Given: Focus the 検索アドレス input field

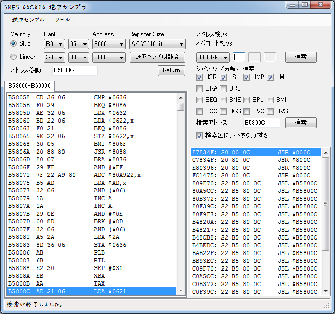Looking at the screenshot, I should (x=262, y=123).
